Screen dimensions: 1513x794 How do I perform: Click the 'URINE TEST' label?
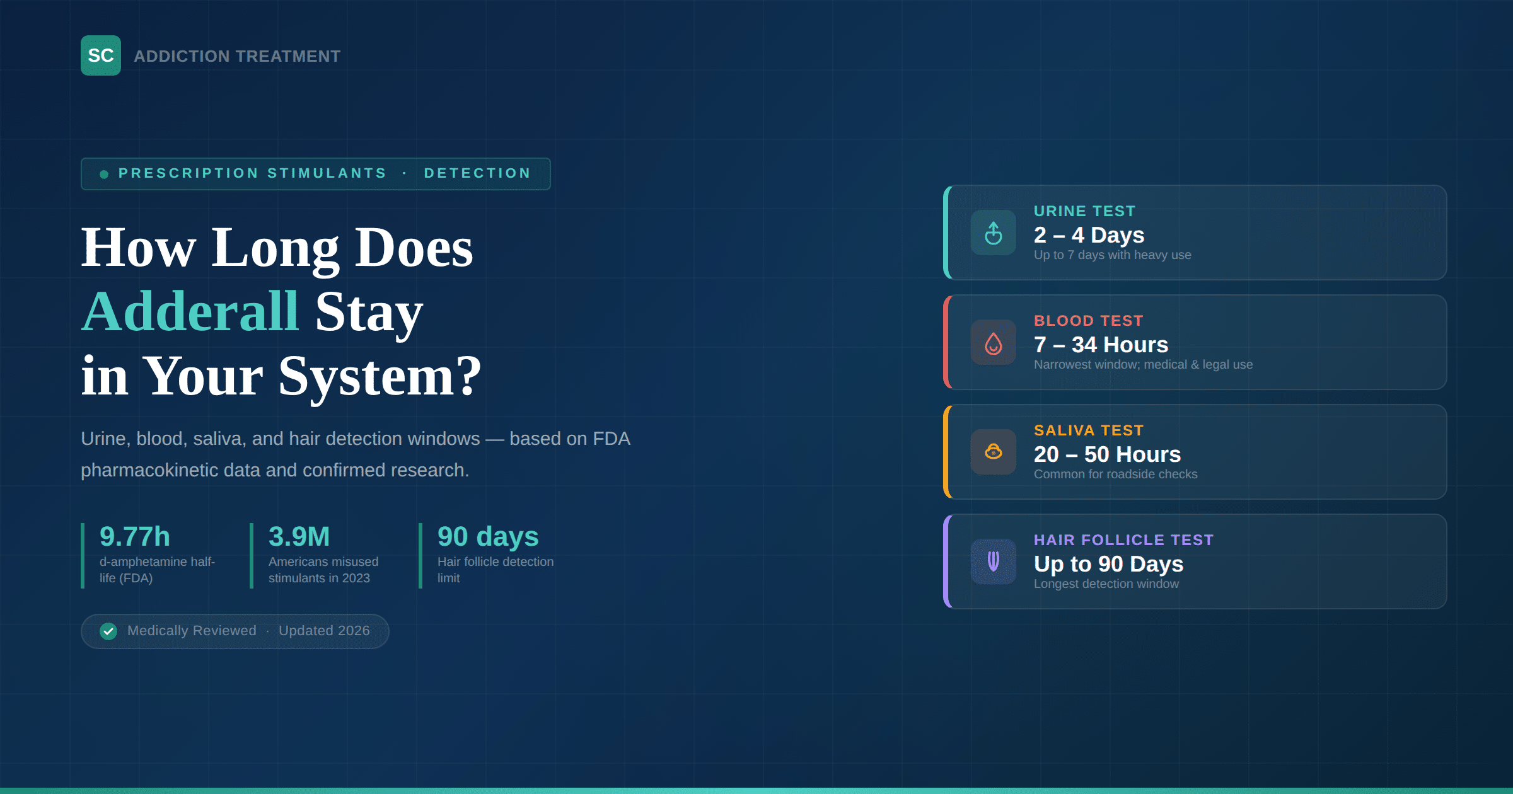click(1084, 211)
